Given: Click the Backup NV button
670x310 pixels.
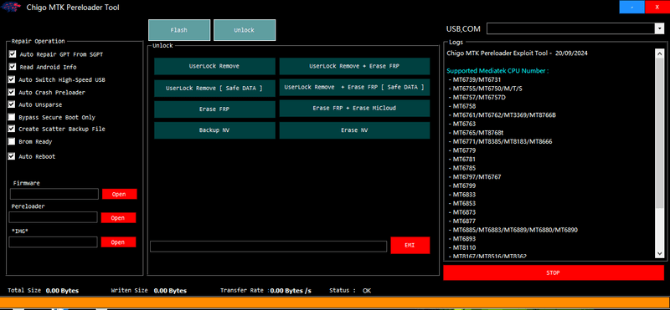Looking at the screenshot, I should point(214,130).
